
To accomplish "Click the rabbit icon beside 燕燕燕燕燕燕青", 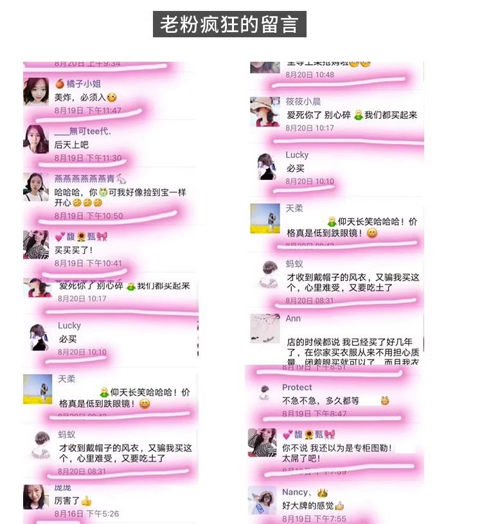I will click(121, 179).
